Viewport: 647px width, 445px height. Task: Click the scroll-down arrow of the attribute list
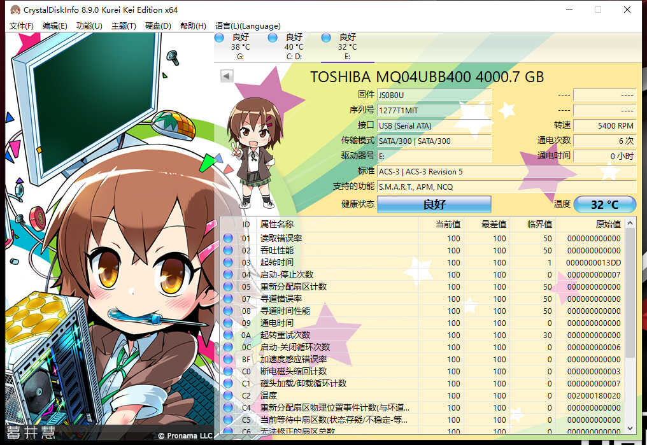click(630, 428)
